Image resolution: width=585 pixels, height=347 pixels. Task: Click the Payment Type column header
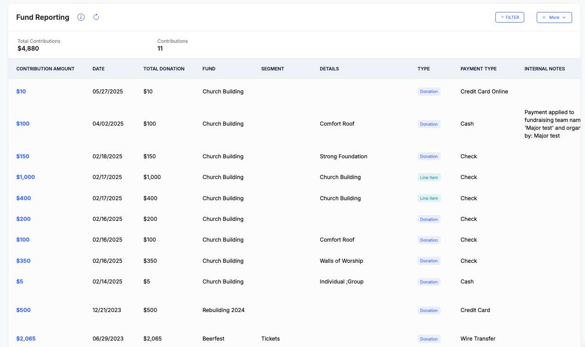478,69
